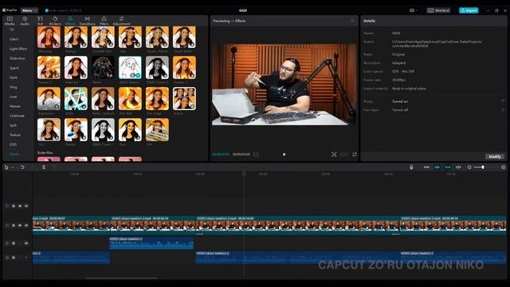This screenshot has width=510, height=287.
Task: Open the Shortcut list button
Action: click(x=438, y=10)
